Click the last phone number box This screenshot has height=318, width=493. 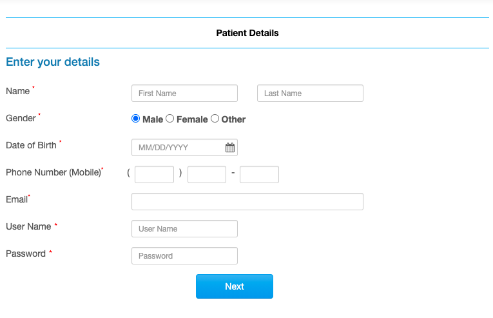pos(260,174)
